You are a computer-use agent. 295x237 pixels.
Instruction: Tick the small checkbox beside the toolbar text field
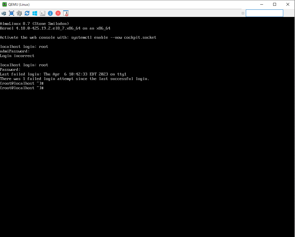pos(243,13)
